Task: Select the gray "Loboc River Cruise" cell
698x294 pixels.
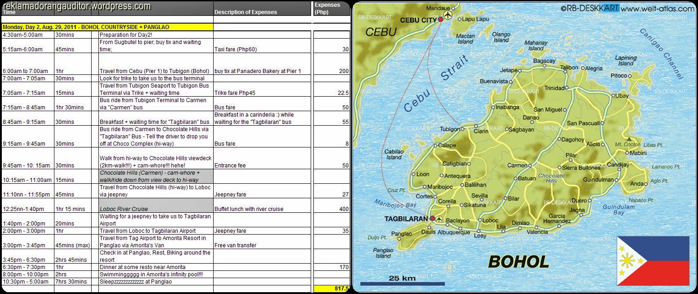Action: pyautogui.click(x=155, y=206)
